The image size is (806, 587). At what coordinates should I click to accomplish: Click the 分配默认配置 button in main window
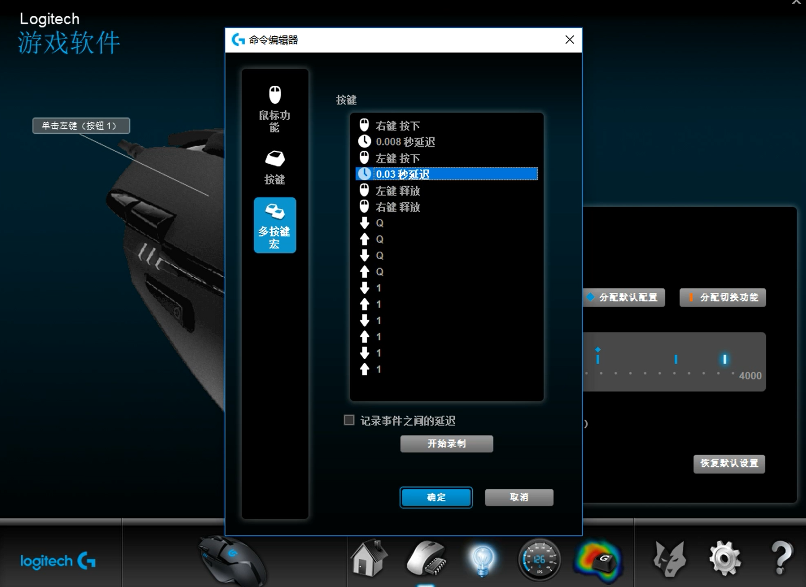tap(624, 297)
